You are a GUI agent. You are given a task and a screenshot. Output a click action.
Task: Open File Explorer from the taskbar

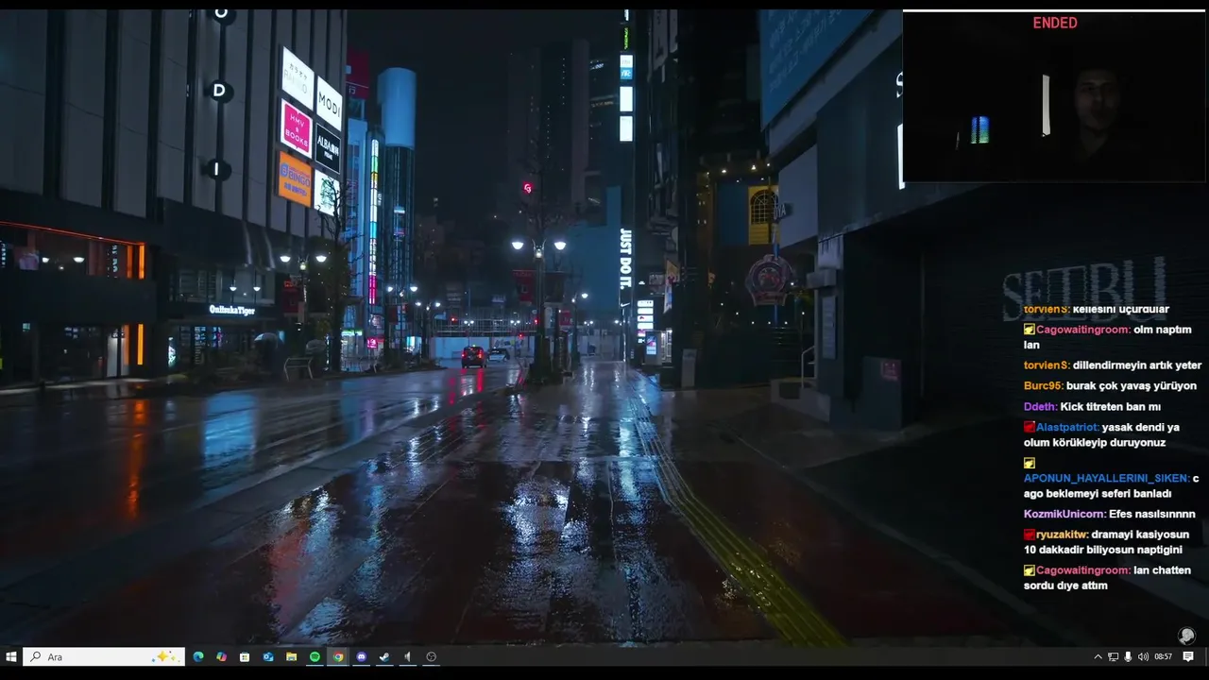pos(291,656)
